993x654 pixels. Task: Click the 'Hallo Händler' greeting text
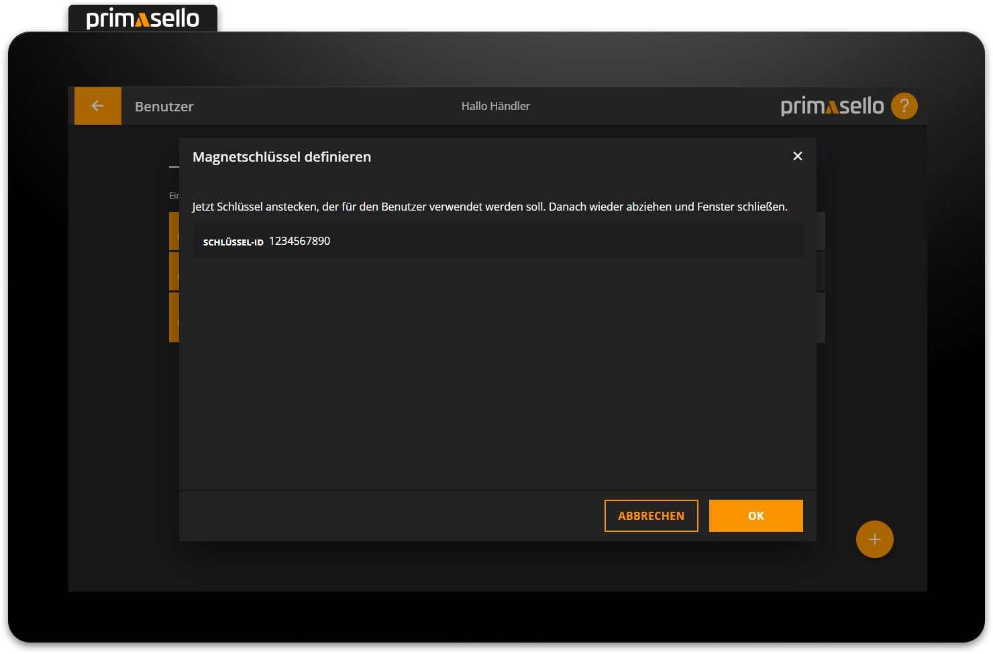click(495, 105)
